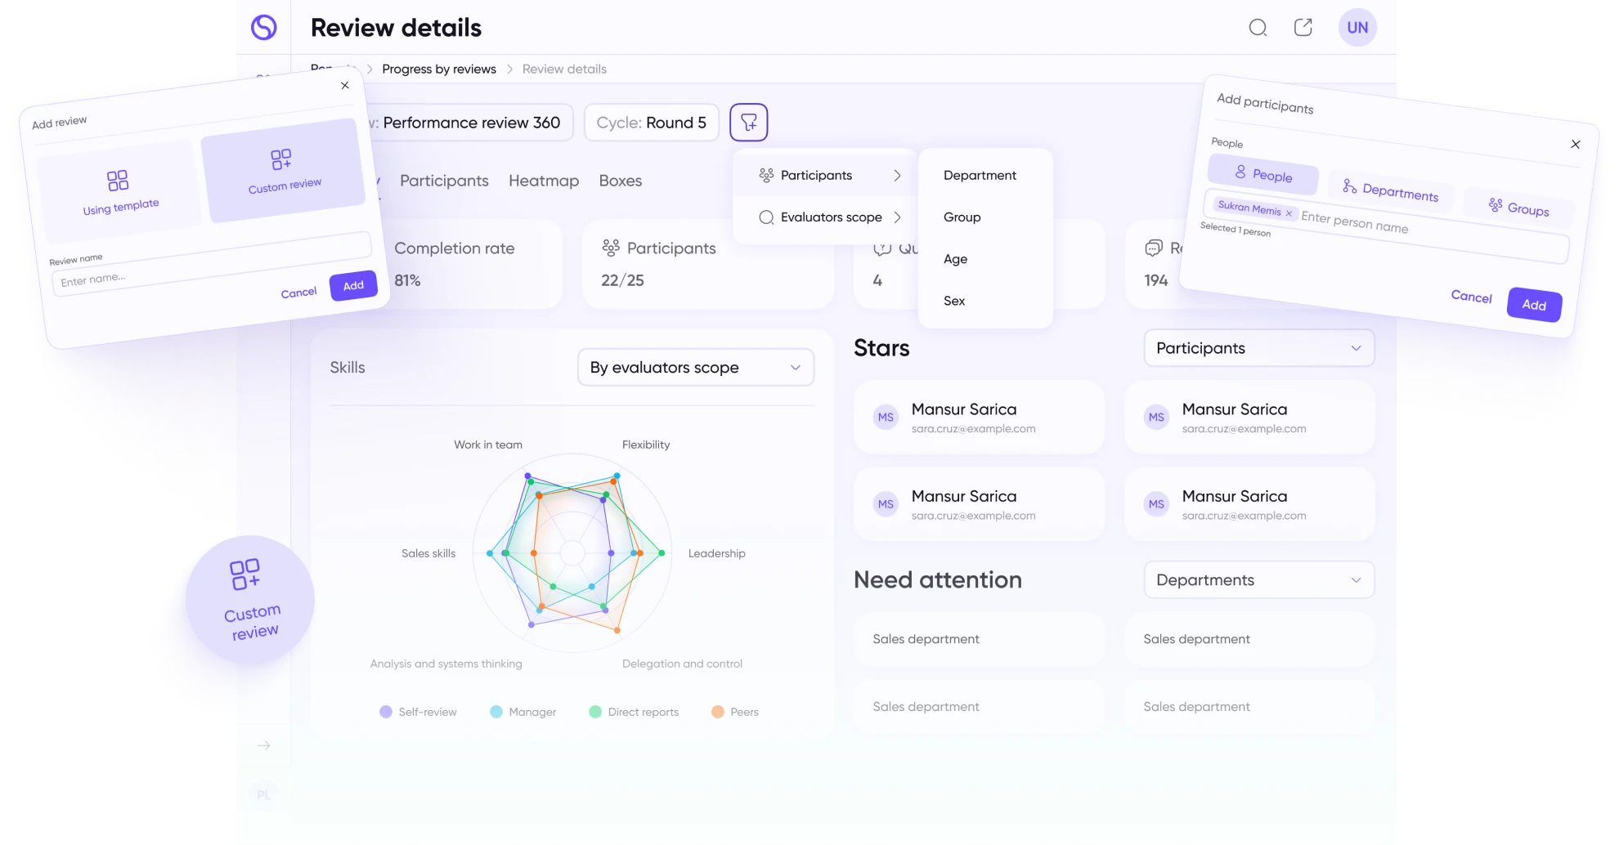
Task: Select the Custom review option card
Action: (x=283, y=170)
